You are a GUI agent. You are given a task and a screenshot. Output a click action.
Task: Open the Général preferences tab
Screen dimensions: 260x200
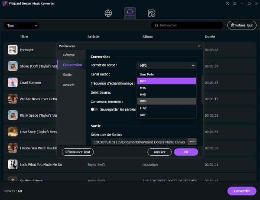point(71,55)
